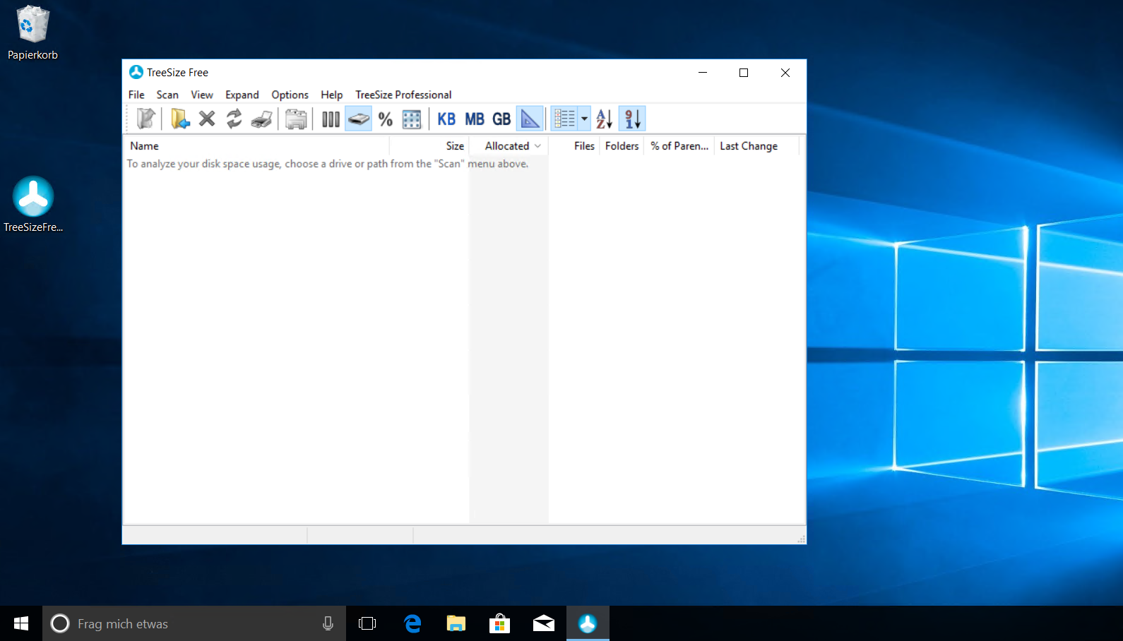1123x641 pixels.
Task: Click the Size column header
Action: [429, 146]
